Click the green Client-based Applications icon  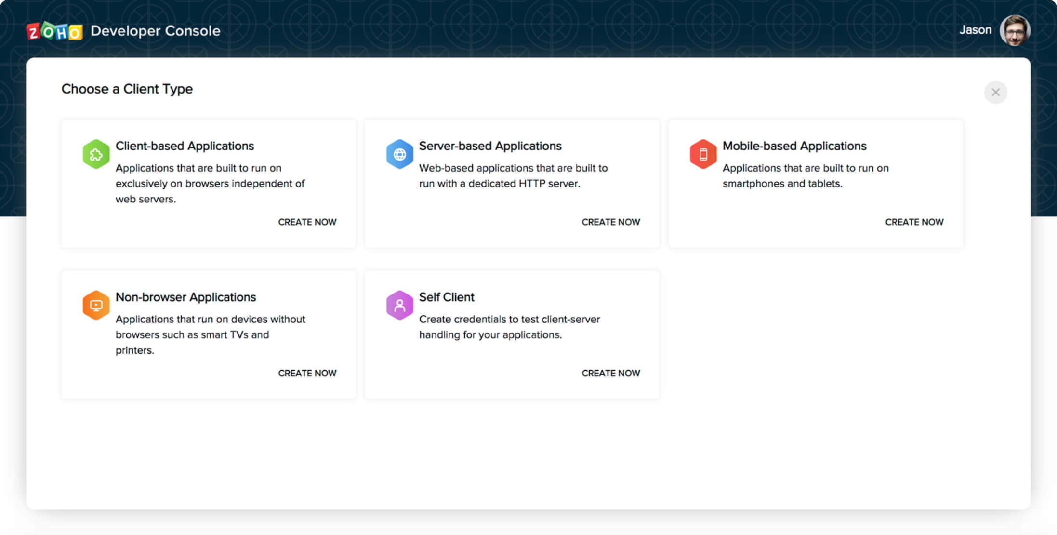96,154
